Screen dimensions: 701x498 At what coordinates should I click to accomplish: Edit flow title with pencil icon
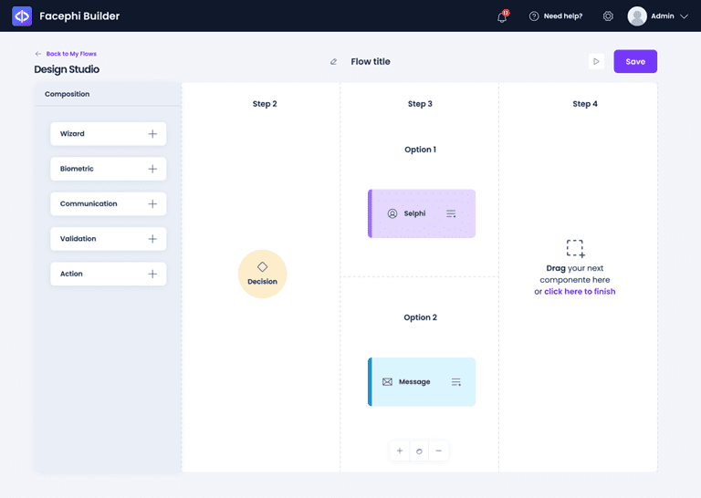(333, 62)
